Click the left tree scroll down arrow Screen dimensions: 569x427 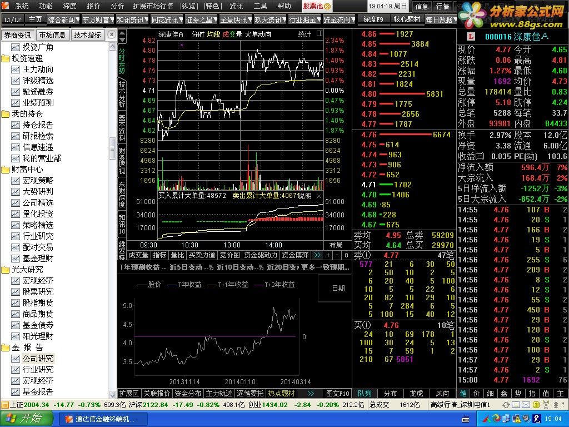(112, 394)
